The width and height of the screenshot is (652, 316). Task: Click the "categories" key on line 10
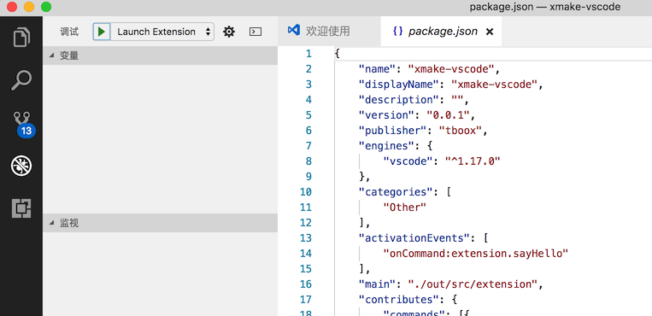(396, 192)
